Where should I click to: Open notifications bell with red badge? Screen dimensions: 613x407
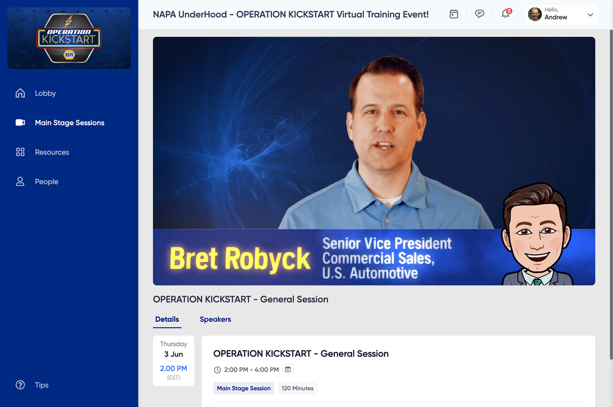[x=505, y=14]
